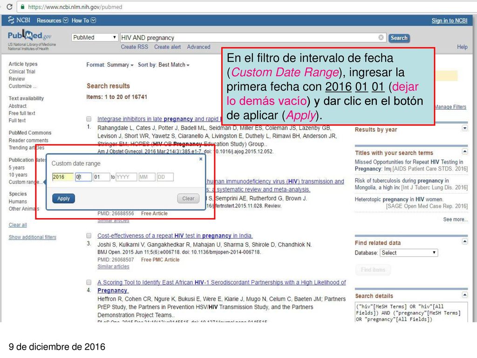Open the How To dropdown menu
This screenshot has width=477, height=358.
tap(84, 21)
